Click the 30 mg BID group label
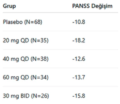This screenshot has width=120, height=104. point(16,96)
